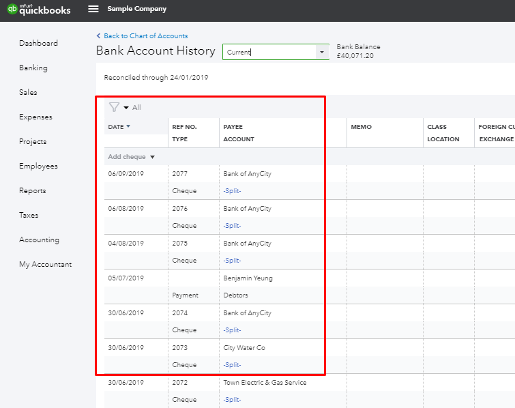Open the -Split- link for cheque 2073
This screenshot has width=515, height=408.
point(232,365)
